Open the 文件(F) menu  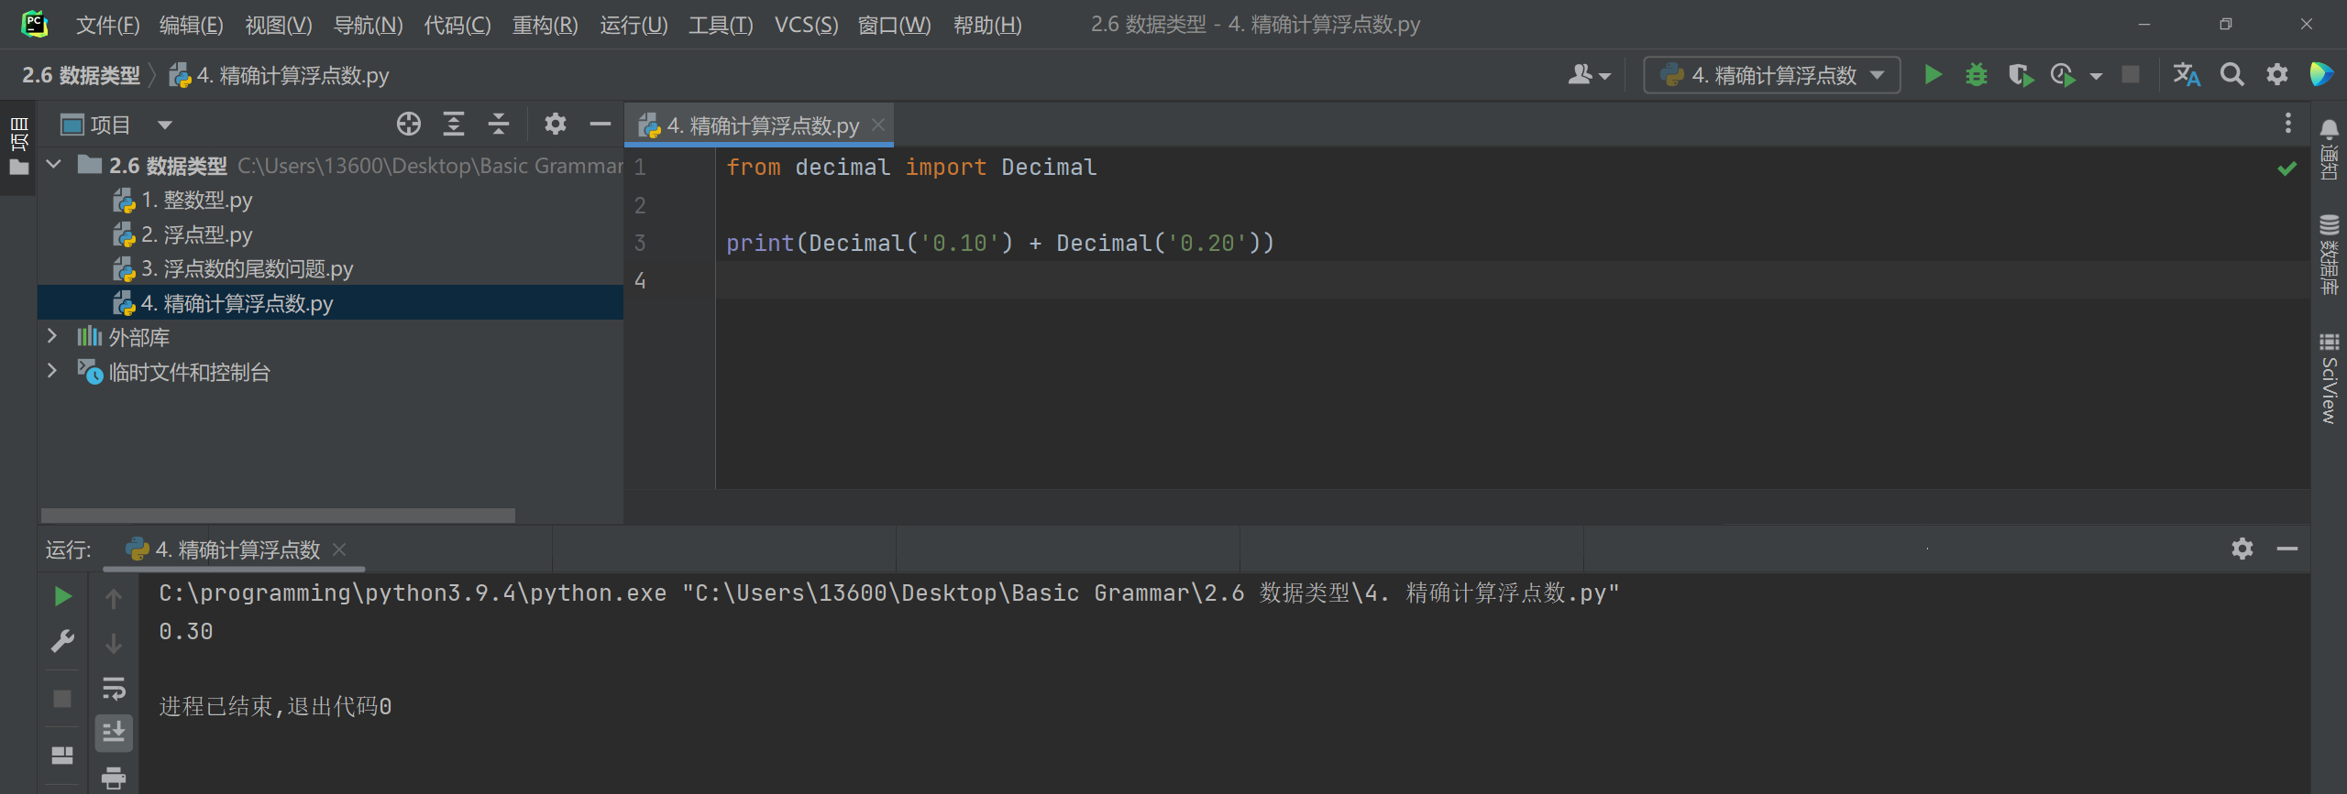(x=107, y=25)
